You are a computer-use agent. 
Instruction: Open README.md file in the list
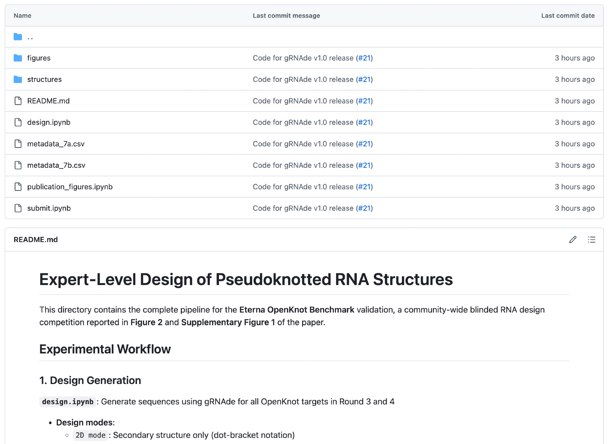tap(48, 101)
